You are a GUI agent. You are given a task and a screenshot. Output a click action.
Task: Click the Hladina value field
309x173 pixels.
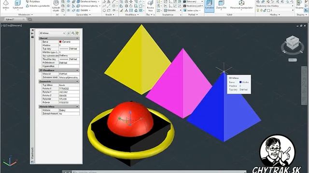(69, 45)
